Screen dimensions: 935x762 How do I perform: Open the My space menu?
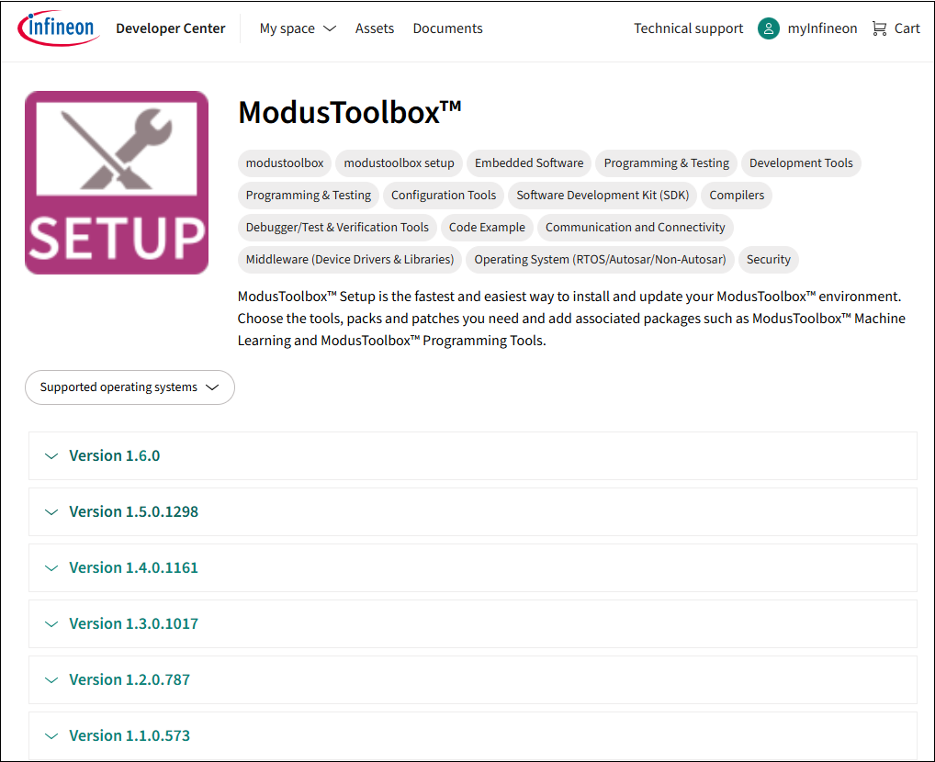pos(297,28)
